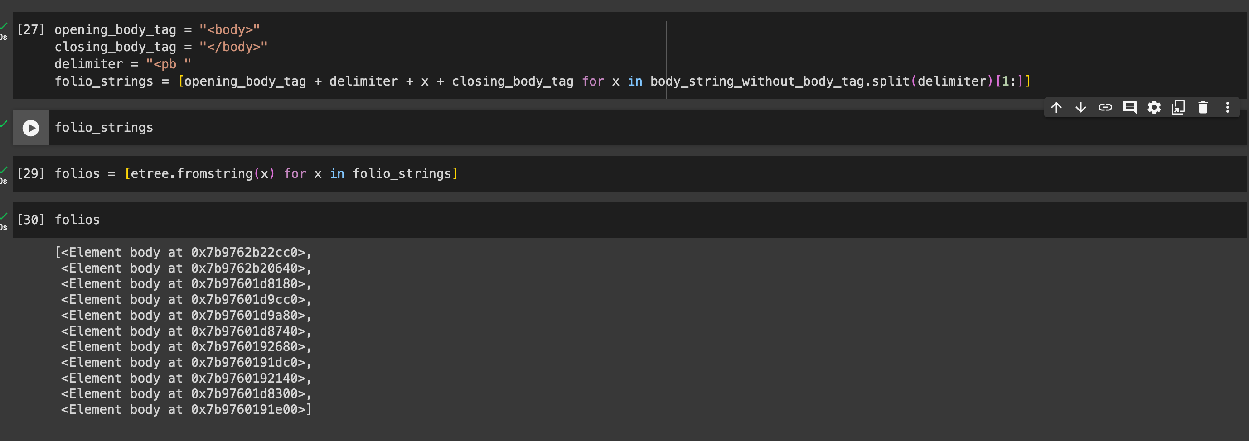This screenshot has height=441, width=1249.
Task: Click the first Element body output line
Action: 183,253
